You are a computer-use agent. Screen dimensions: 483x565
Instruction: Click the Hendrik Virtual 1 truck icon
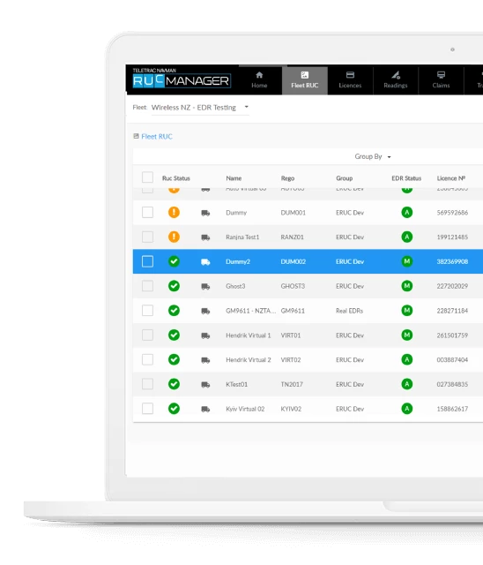[x=205, y=335]
